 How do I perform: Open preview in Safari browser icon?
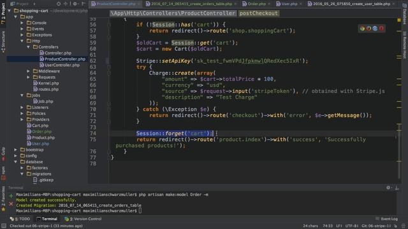click(375, 29)
